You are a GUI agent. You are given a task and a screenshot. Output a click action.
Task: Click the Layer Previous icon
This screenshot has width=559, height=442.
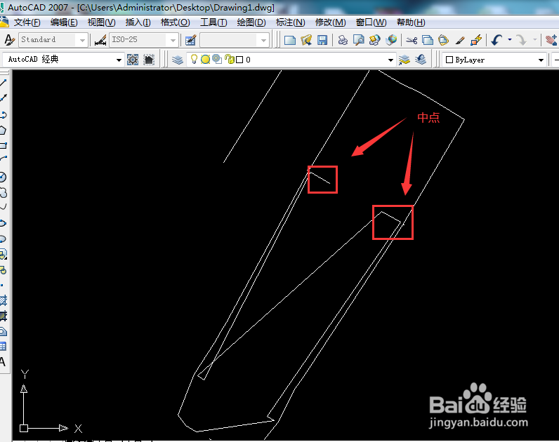point(421,60)
